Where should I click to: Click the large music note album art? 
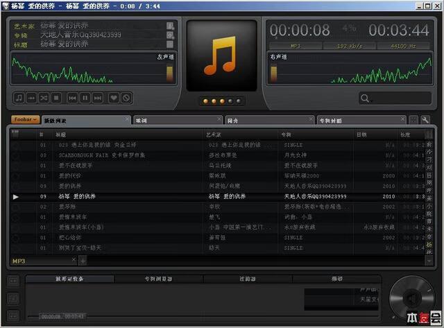pos(221,56)
